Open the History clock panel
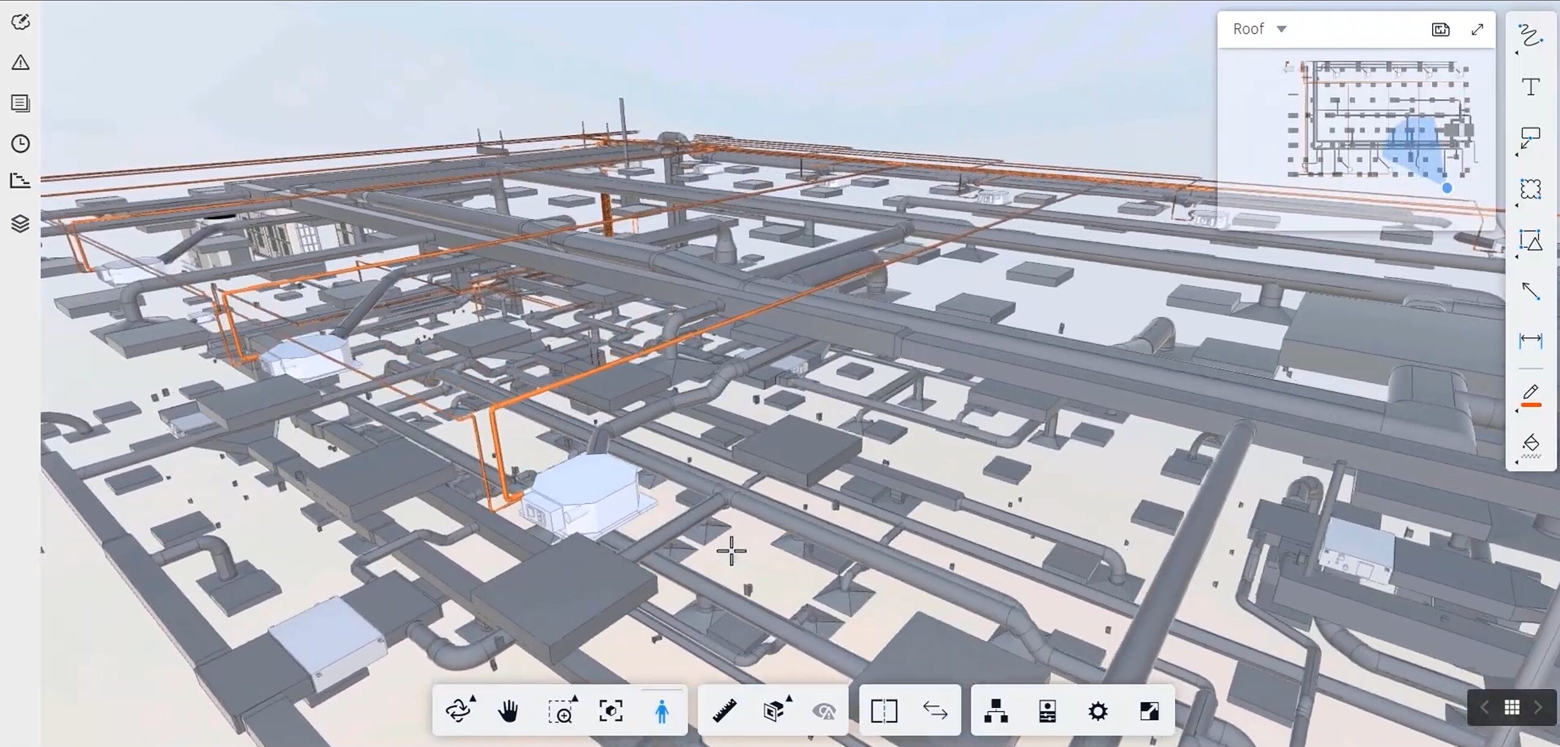Image resolution: width=1560 pixels, height=747 pixels. point(21,144)
